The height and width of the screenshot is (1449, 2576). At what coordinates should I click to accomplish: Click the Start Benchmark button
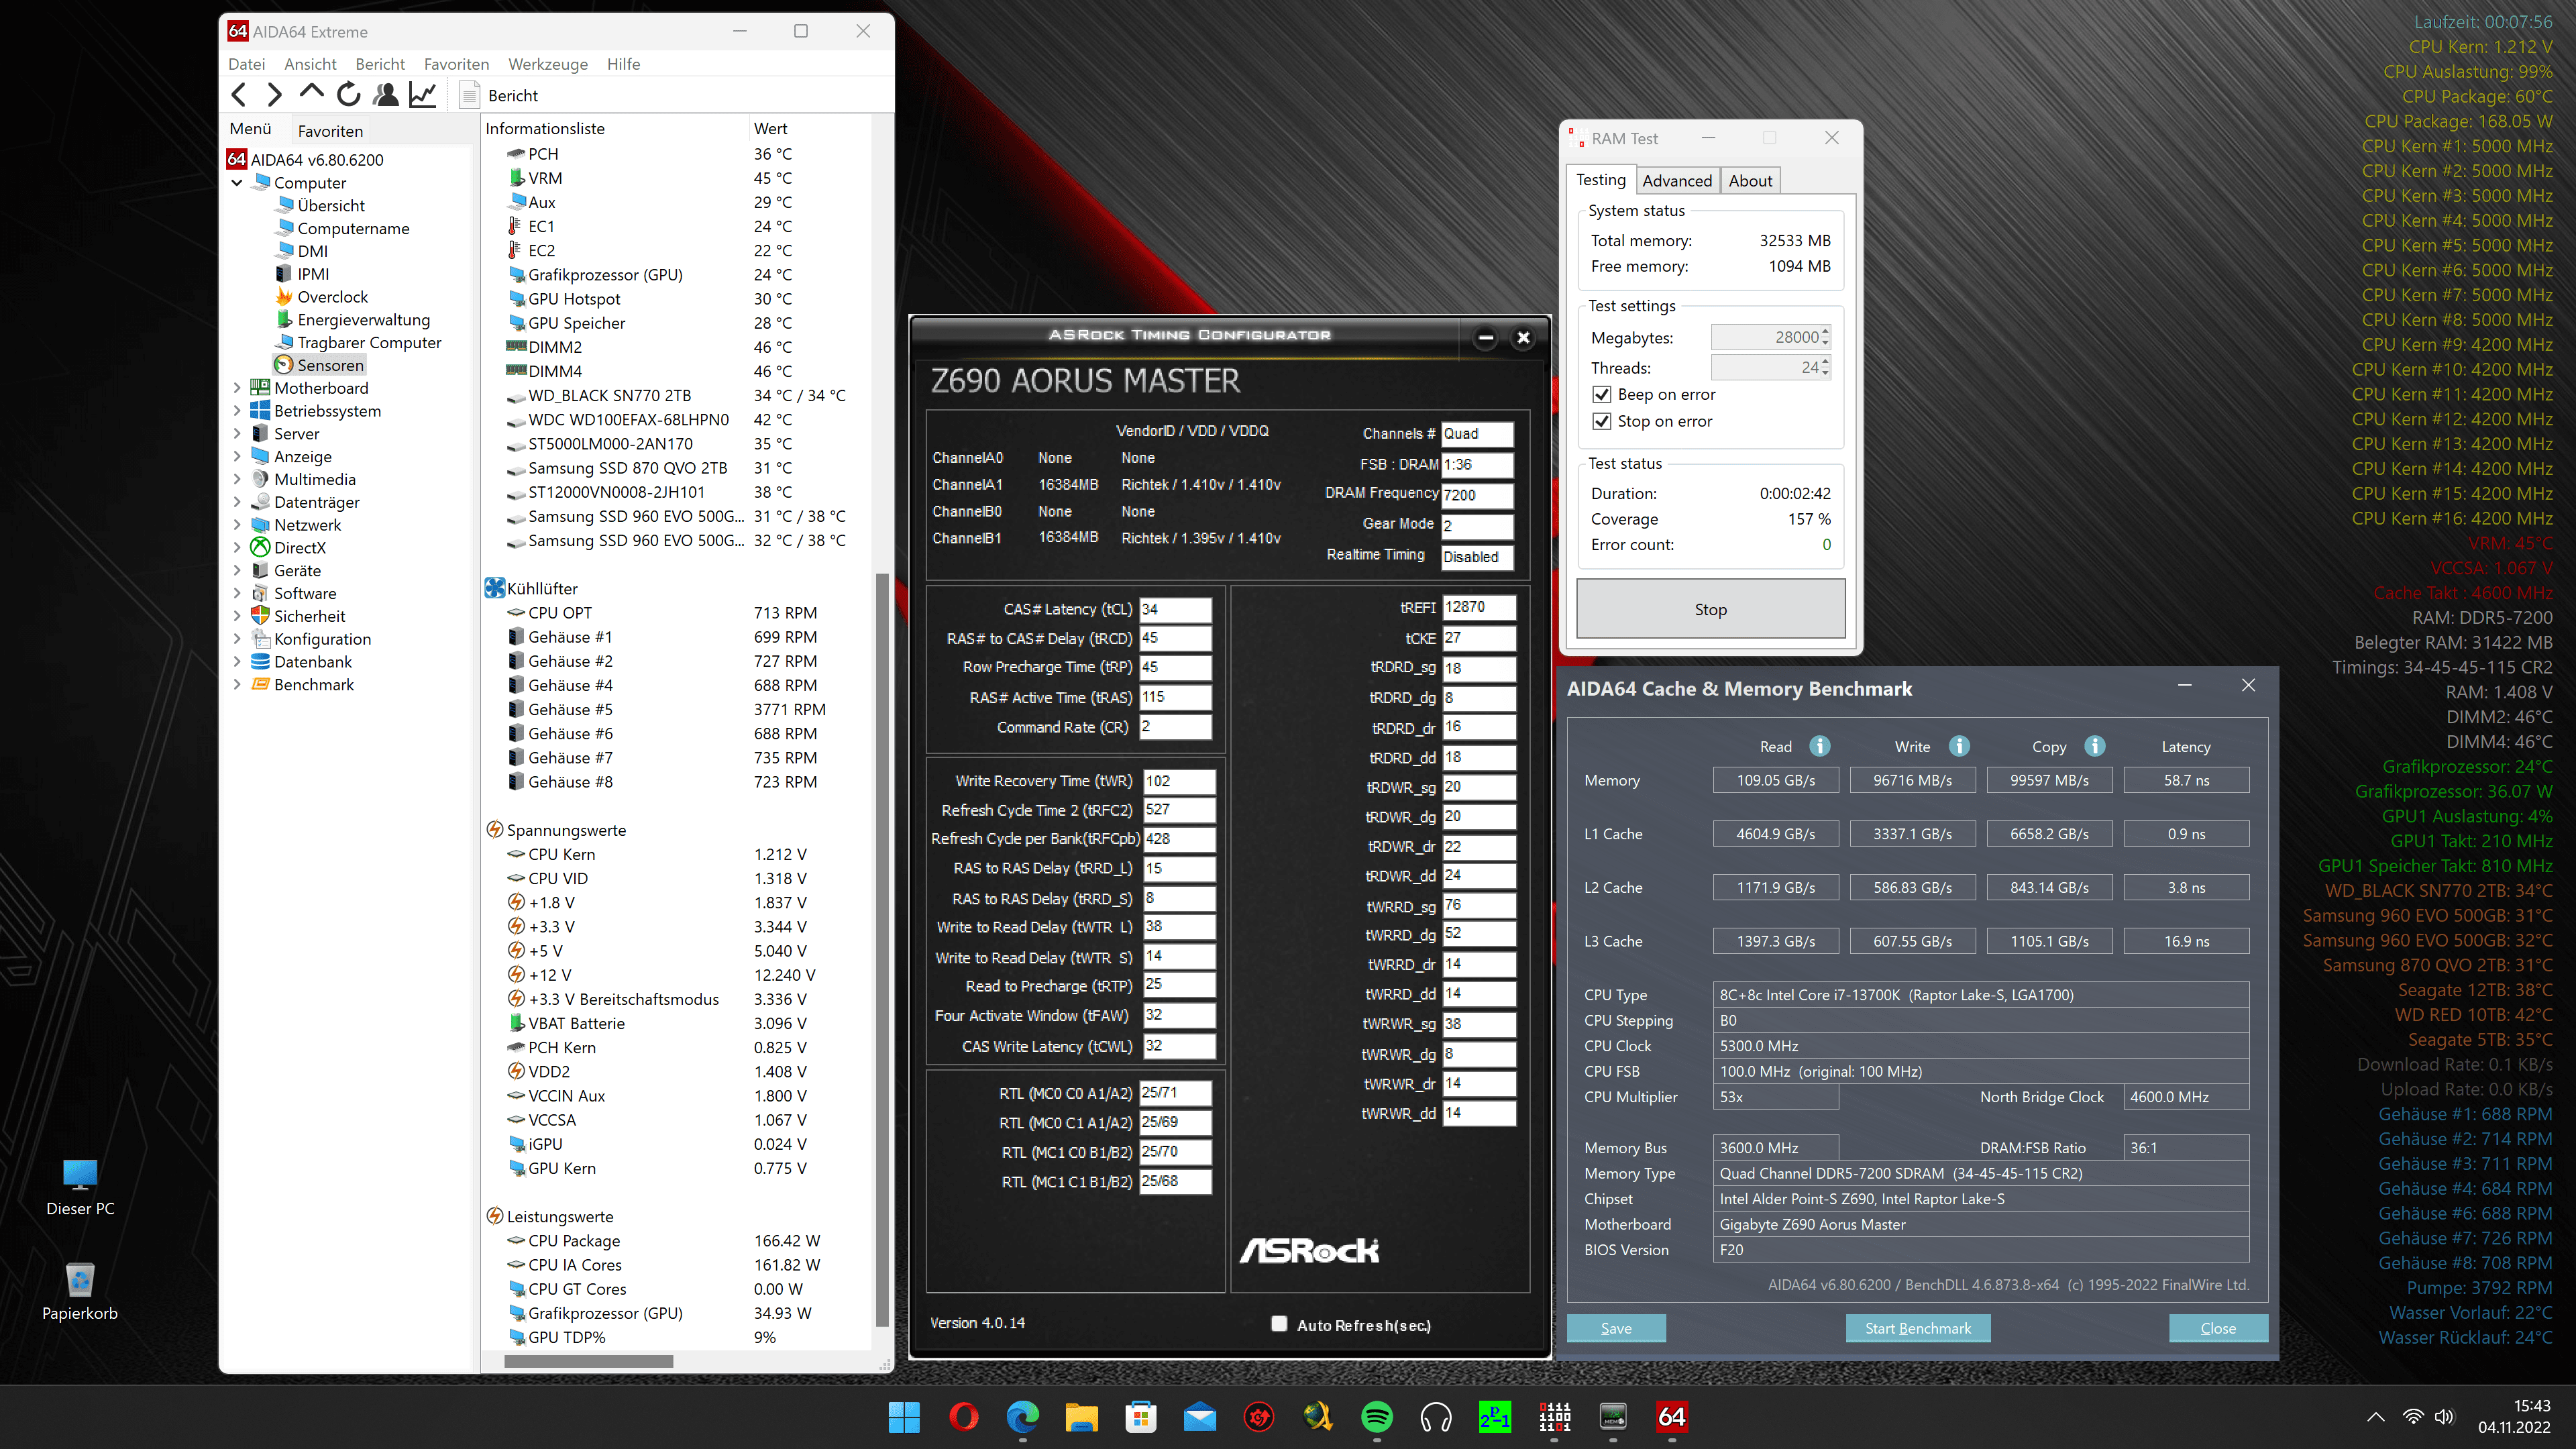1917,1328
